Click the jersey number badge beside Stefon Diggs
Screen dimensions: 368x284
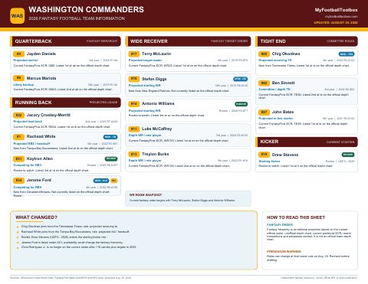tap(134, 79)
